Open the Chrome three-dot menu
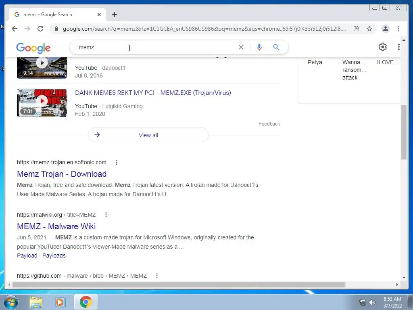Image resolution: width=413 pixels, height=310 pixels. [x=398, y=29]
